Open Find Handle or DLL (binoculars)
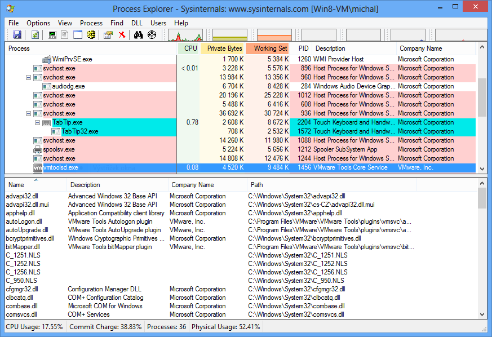The image size is (492, 337). (138, 34)
